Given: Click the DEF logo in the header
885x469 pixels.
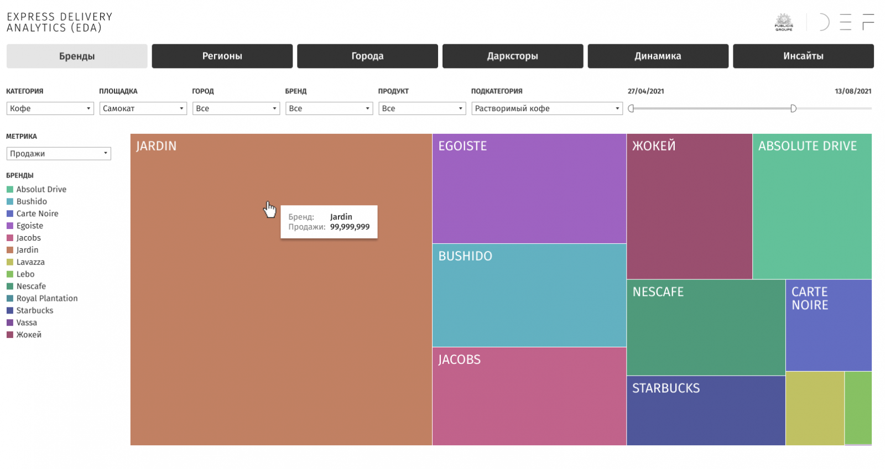Looking at the screenshot, I should pos(846,22).
